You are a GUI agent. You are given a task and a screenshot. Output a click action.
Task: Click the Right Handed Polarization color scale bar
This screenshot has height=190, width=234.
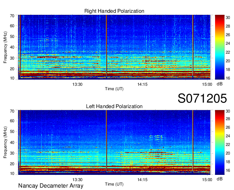point(220,47)
